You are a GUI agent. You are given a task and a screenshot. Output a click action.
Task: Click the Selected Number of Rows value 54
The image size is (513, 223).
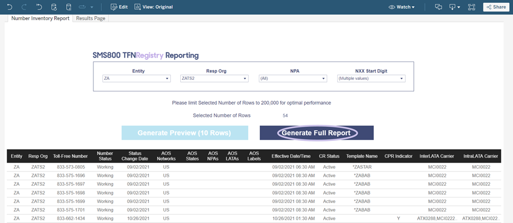click(x=285, y=115)
